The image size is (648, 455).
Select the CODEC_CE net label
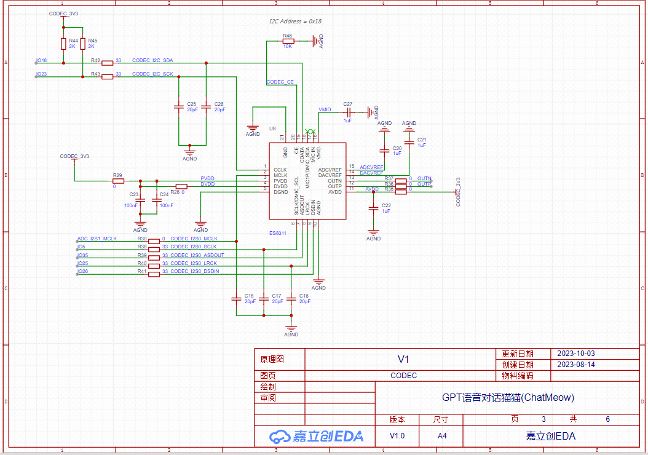click(x=280, y=82)
